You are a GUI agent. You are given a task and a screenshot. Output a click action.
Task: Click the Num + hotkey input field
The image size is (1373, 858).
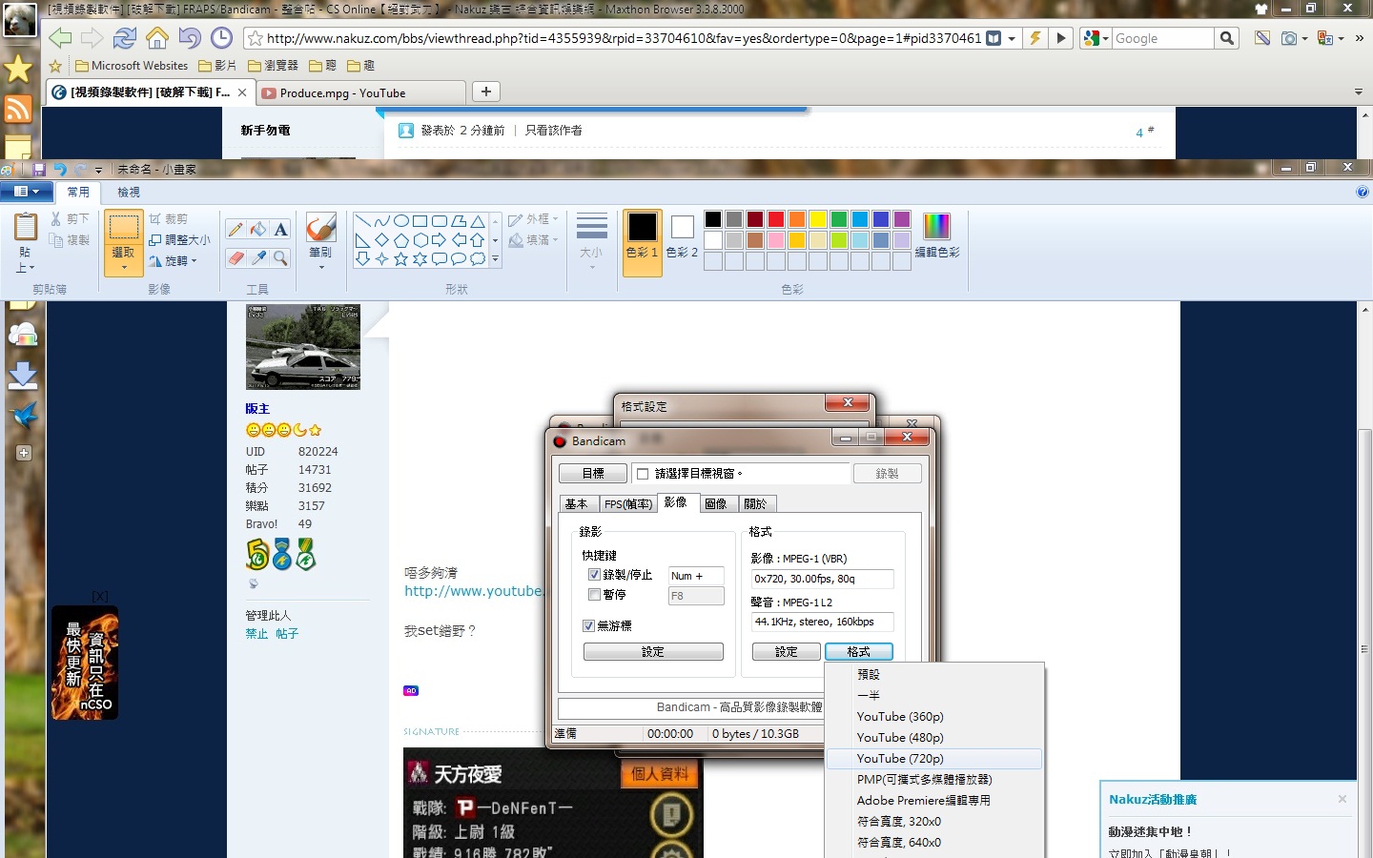click(x=696, y=576)
